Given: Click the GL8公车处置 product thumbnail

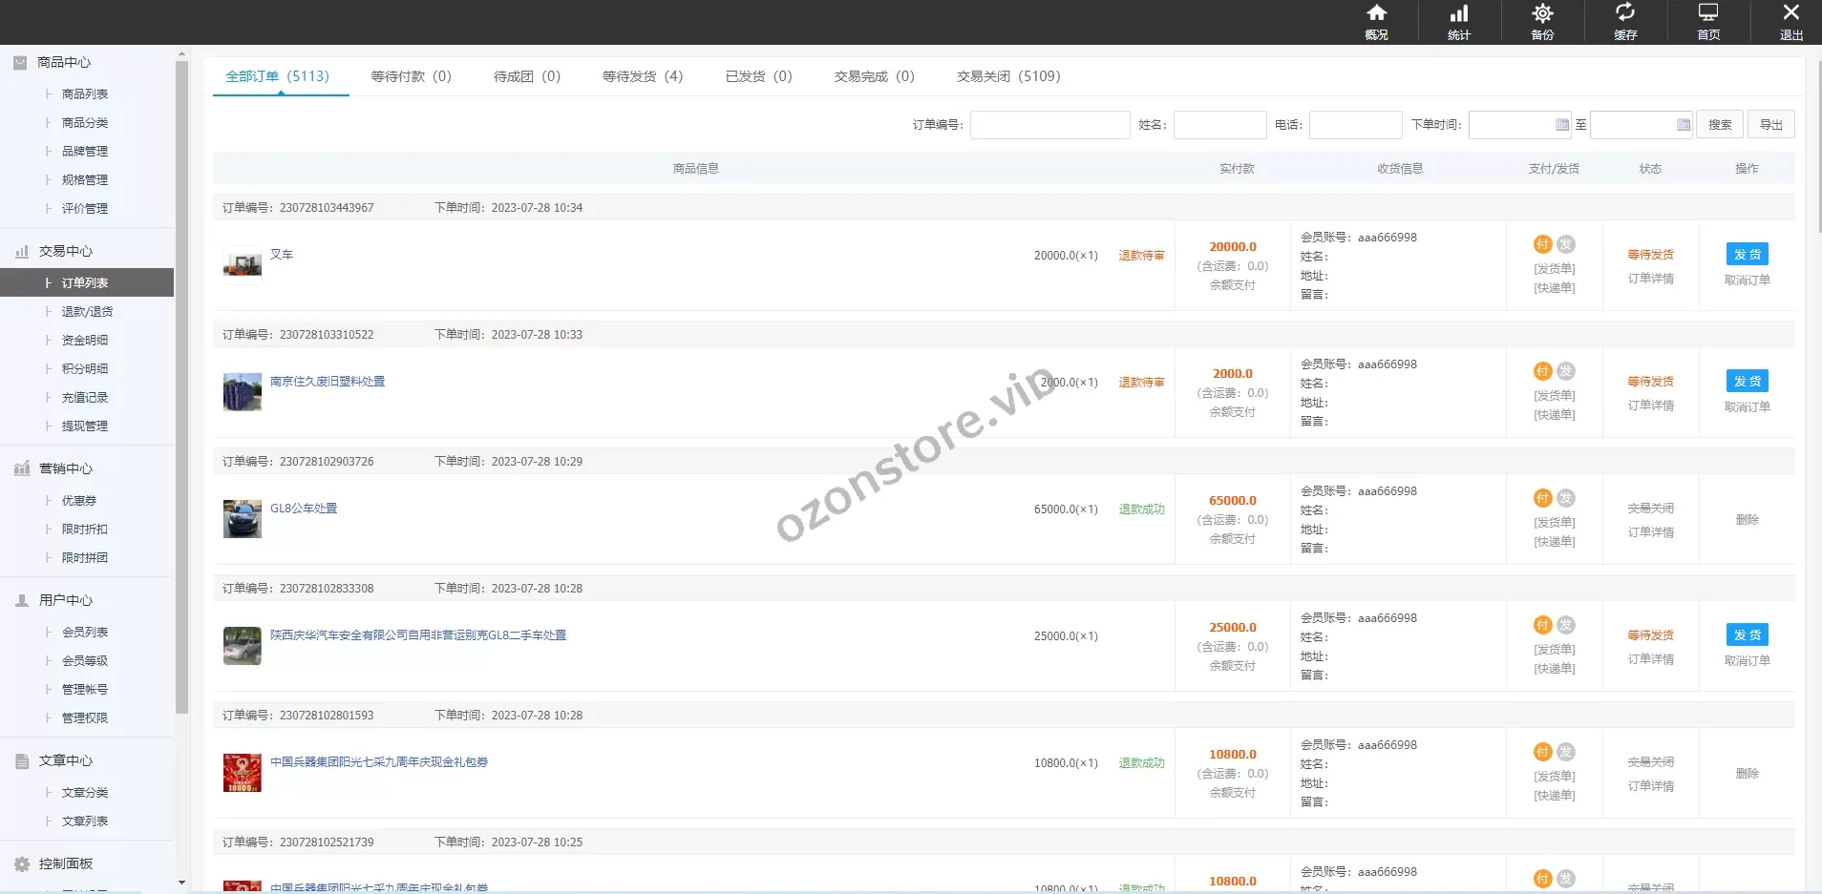Looking at the screenshot, I should [243, 519].
